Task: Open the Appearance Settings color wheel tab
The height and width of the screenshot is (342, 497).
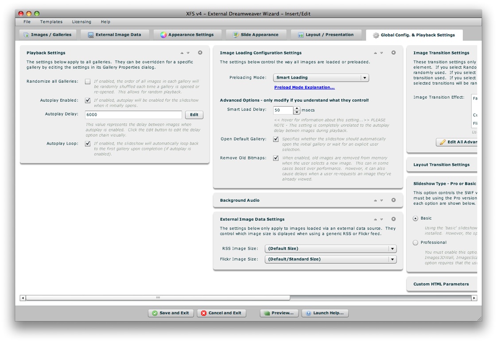Action: (x=187, y=35)
